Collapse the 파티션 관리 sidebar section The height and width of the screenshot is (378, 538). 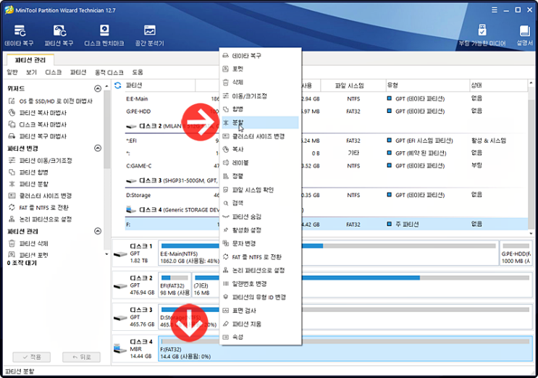coord(98,231)
